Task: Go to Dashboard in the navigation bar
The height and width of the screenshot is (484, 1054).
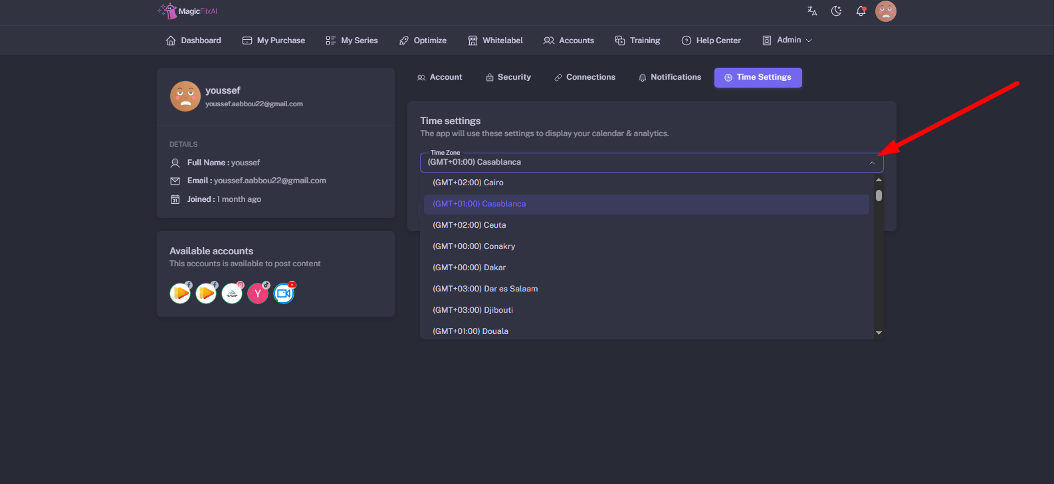Action: tap(193, 40)
